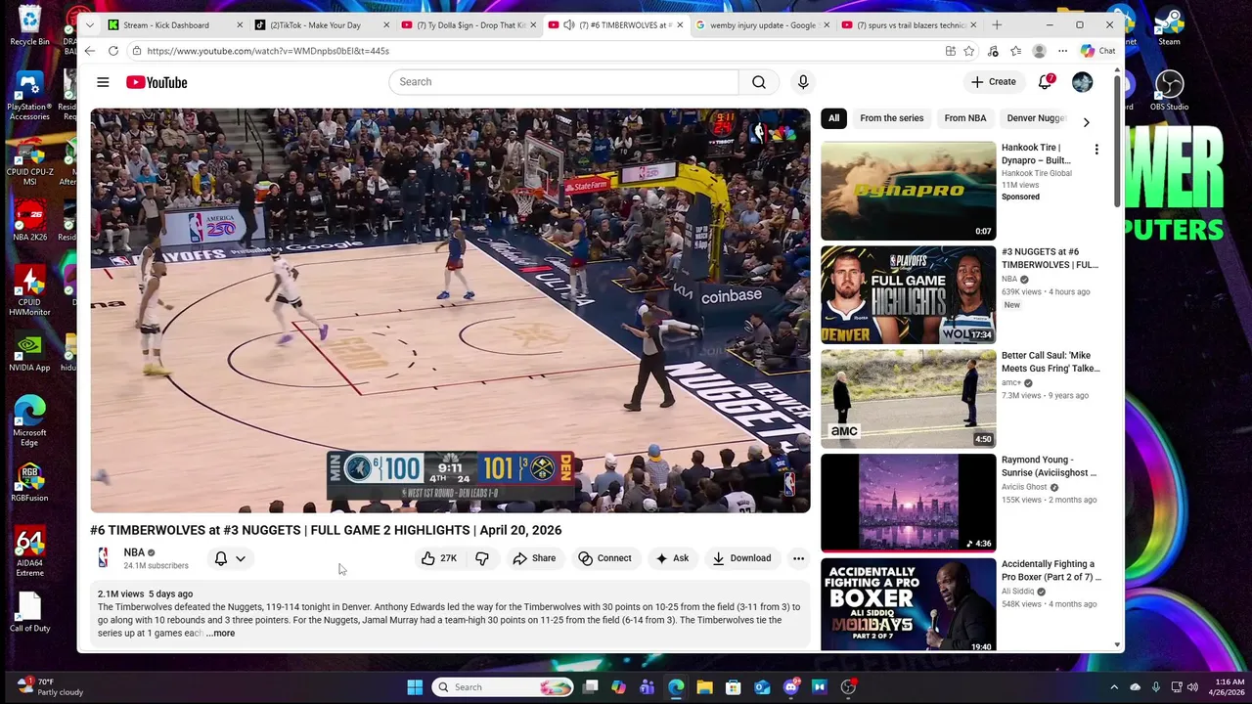
Task: Start voice search with the microphone icon
Action: tap(803, 82)
